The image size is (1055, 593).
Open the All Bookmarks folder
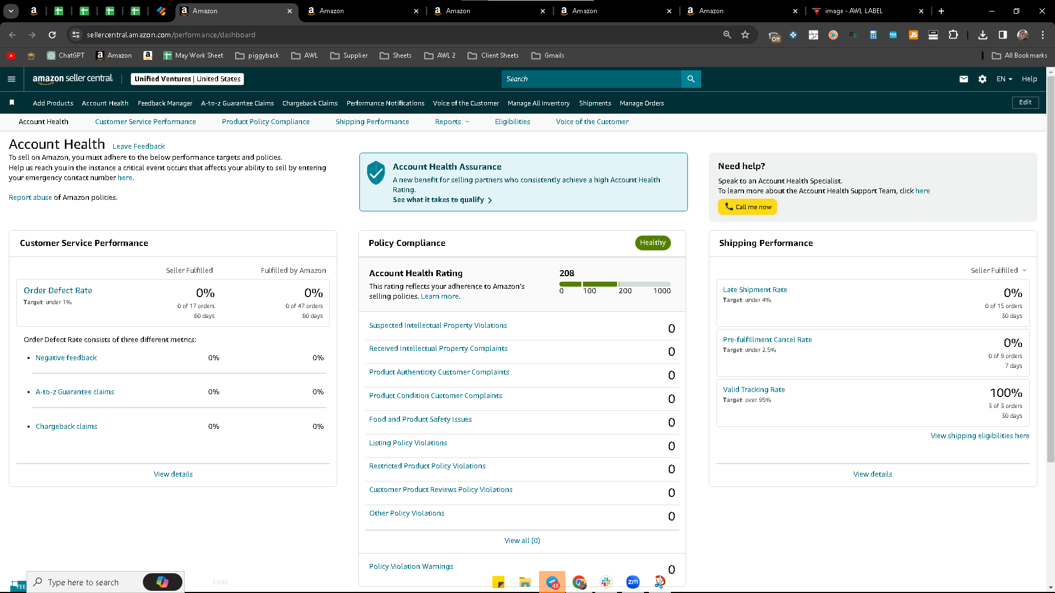pyautogui.click(x=1019, y=55)
